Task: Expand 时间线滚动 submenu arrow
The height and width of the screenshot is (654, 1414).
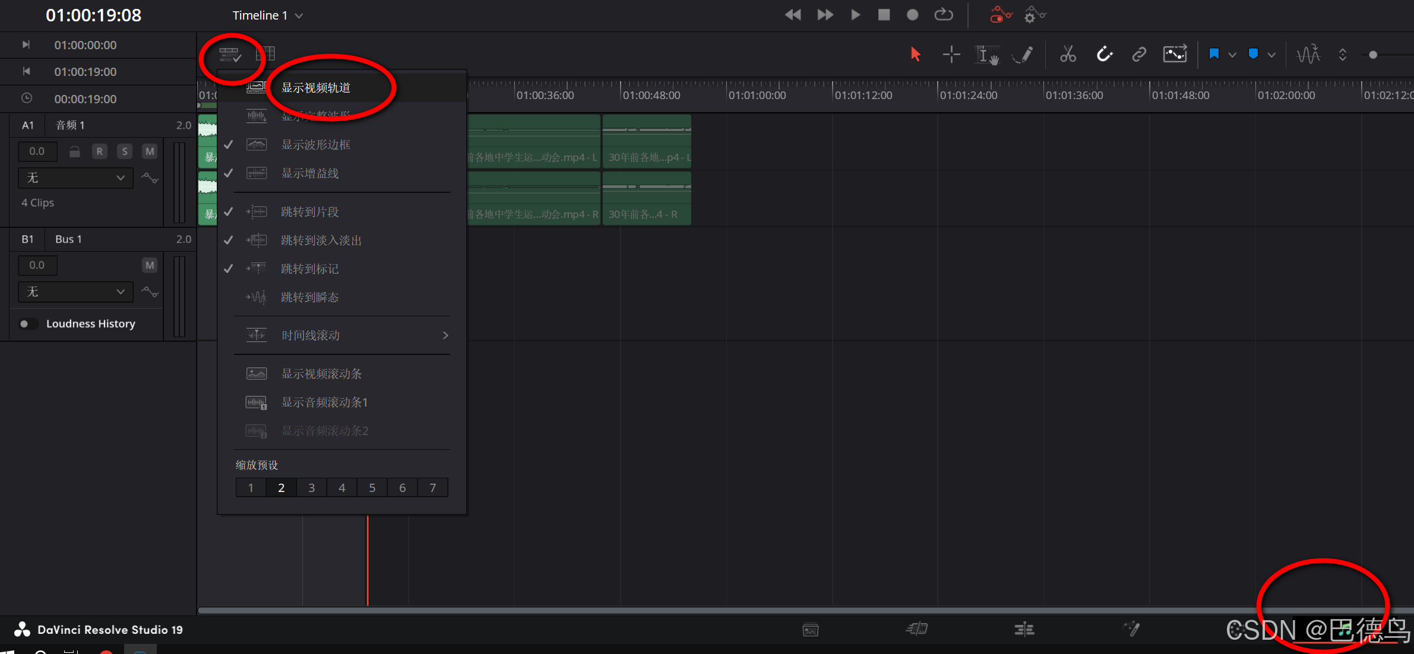Action: (x=445, y=335)
